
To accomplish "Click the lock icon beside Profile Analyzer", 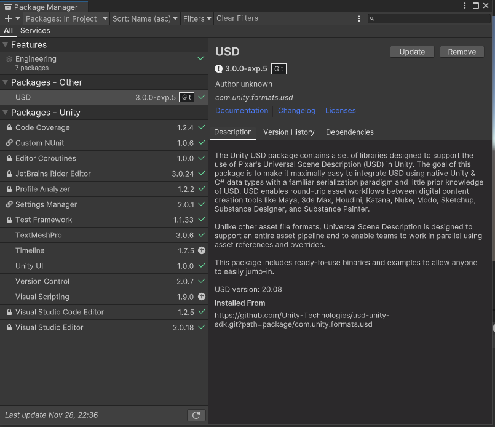I will coord(9,189).
